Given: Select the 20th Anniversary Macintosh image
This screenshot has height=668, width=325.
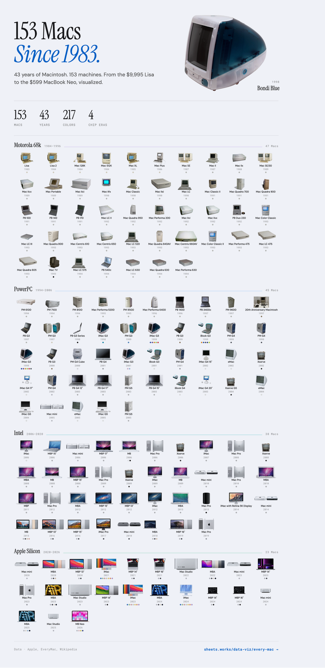Looking at the screenshot, I should tap(261, 302).
